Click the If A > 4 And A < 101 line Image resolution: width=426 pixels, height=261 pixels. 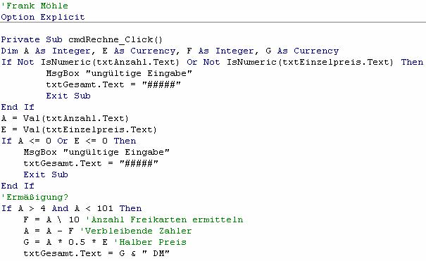71,208
